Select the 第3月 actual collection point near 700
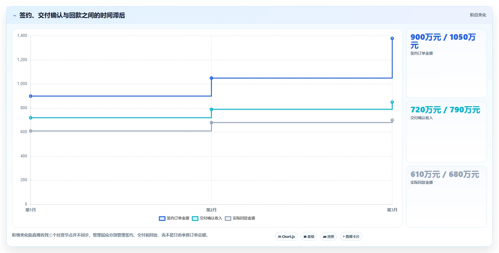The width and height of the screenshot is (499, 253). (x=392, y=120)
